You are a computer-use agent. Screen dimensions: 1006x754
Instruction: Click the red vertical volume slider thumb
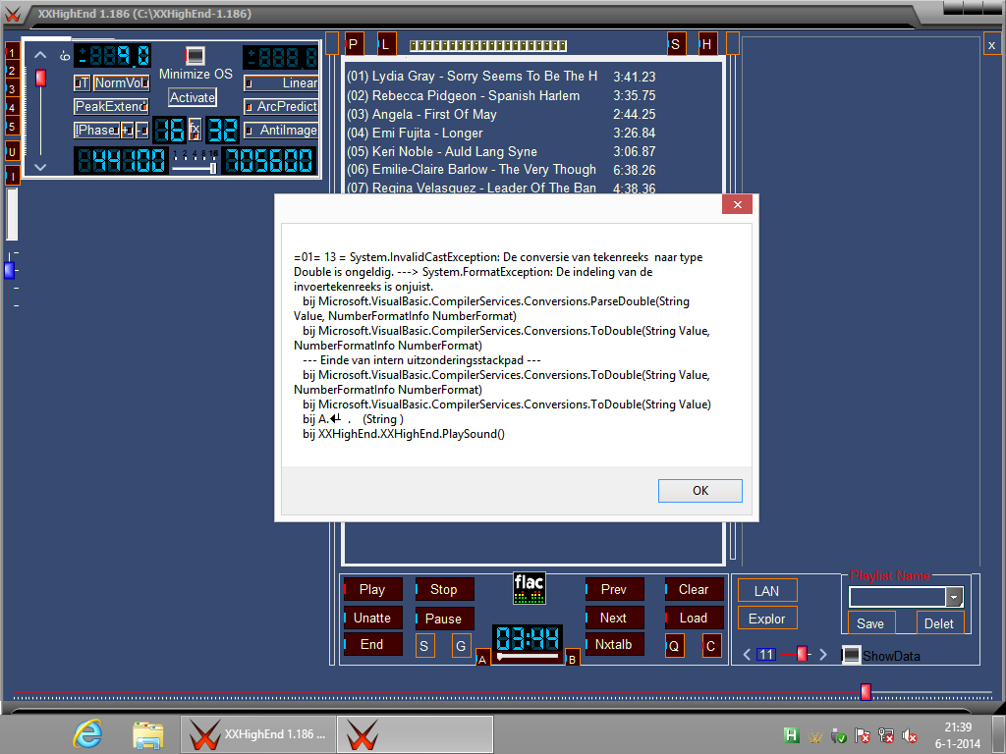(40, 78)
